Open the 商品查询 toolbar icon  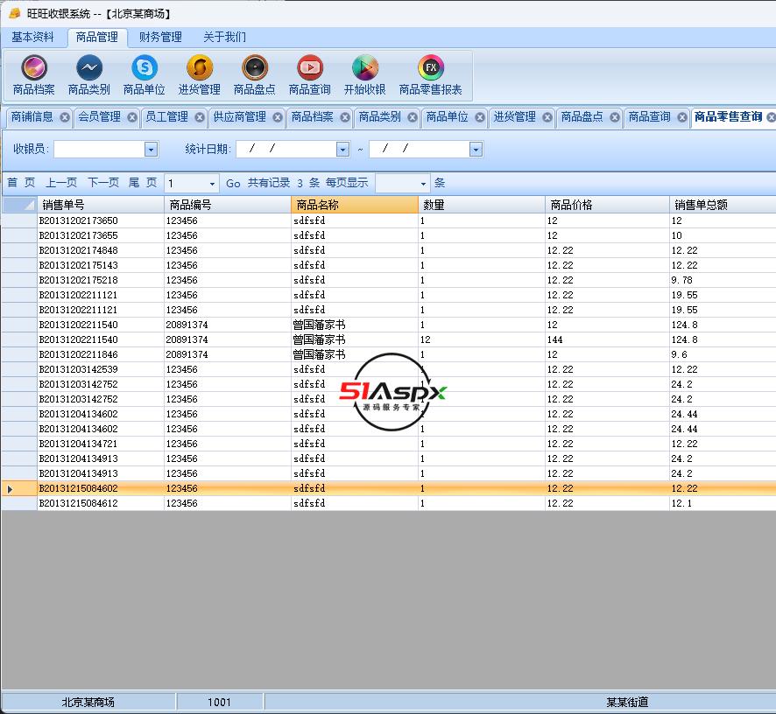tap(310, 75)
